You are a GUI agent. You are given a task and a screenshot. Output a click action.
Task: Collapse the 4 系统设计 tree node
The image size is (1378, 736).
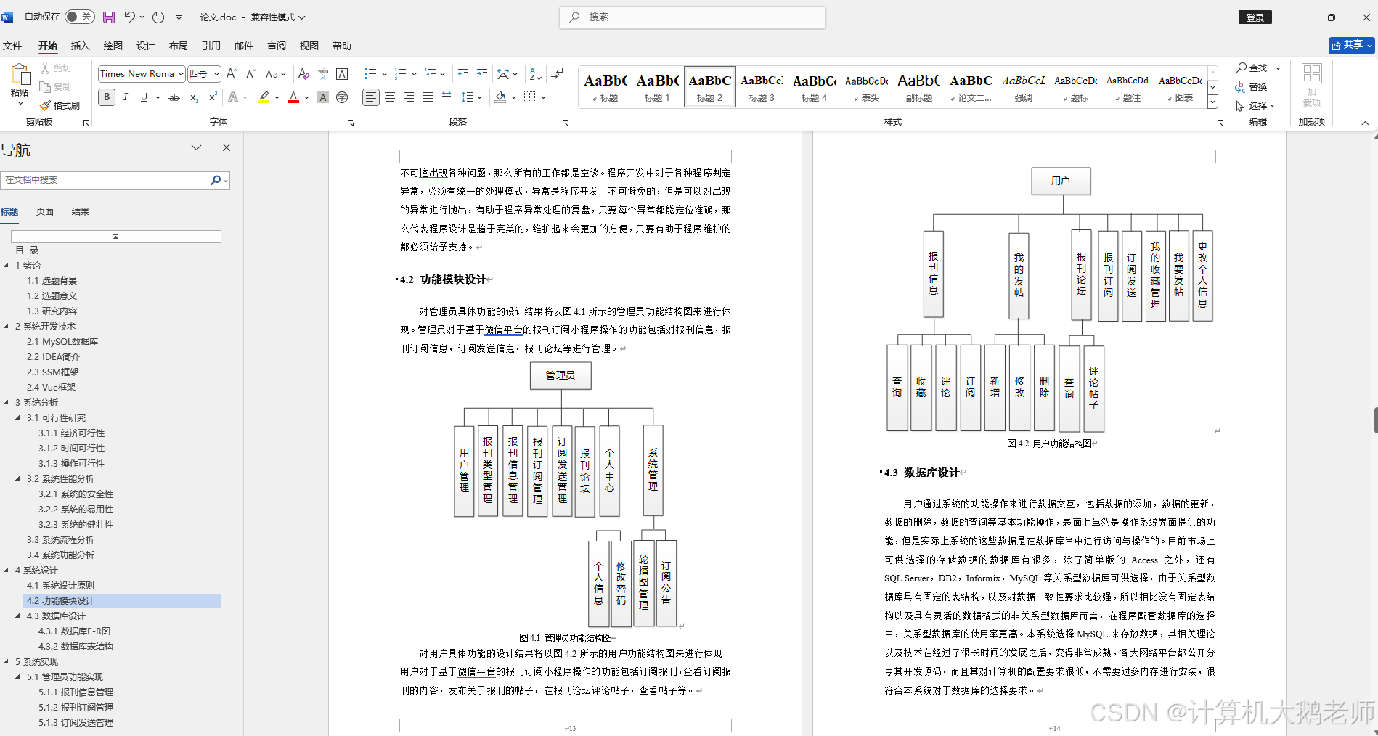[x=7, y=570]
